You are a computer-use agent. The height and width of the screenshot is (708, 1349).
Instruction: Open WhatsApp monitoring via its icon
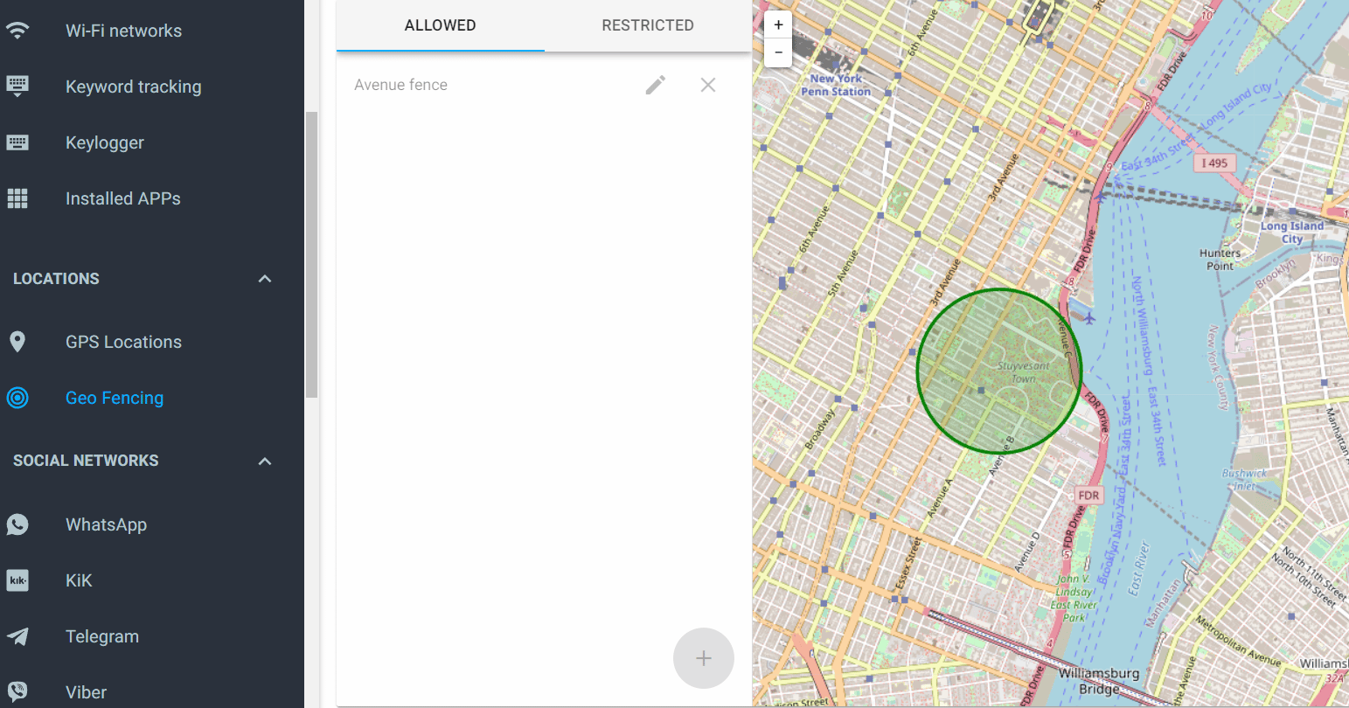(17, 524)
